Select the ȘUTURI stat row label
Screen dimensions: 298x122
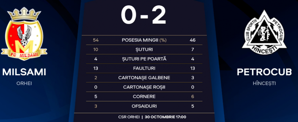[144, 50]
